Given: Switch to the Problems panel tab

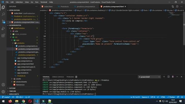Looking at the screenshot, I should pyautogui.click(x=70, y=77).
